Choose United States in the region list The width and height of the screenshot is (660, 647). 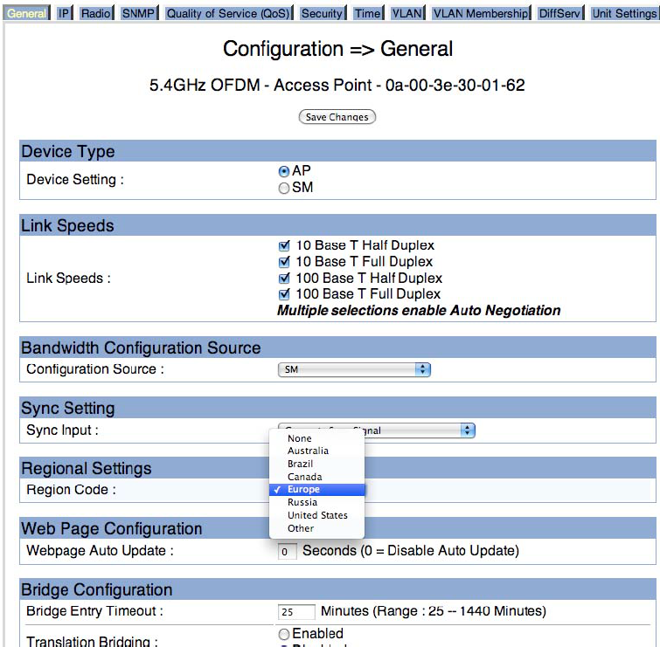point(316,515)
